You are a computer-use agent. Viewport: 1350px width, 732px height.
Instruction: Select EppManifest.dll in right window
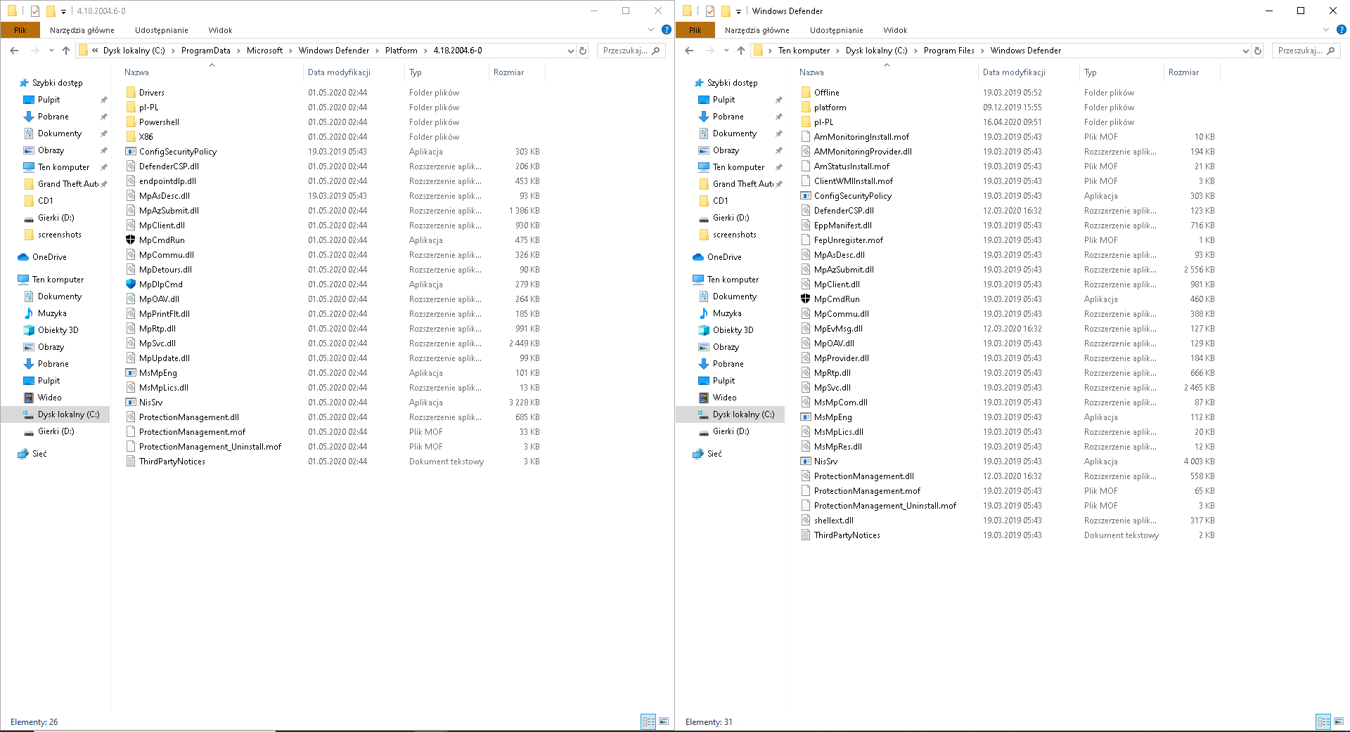point(843,226)
